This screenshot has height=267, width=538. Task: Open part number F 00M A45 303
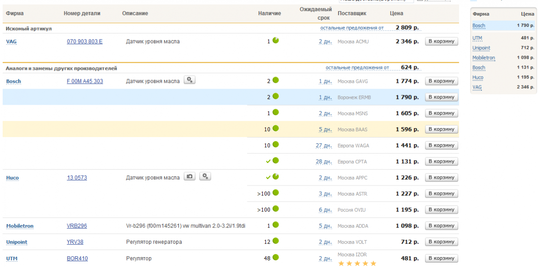click(85, 81)
